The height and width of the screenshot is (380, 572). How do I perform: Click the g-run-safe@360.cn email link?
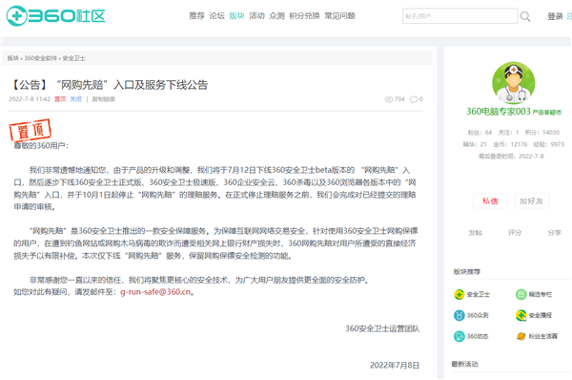[x=155, y=292]
